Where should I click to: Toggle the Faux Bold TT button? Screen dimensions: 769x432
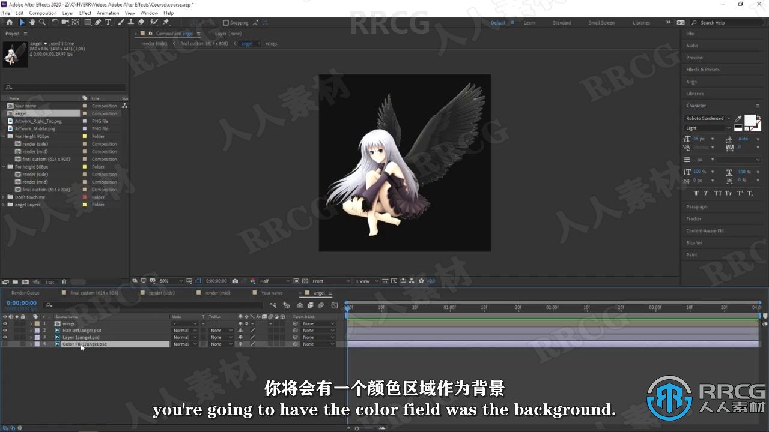coord(696,193)
